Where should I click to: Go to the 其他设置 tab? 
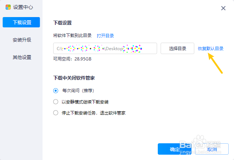tap(21, 57)
